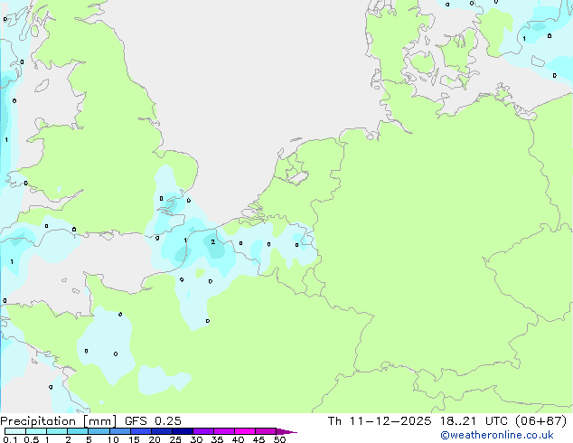Click the legend scale label "50"
Image resolution: width=573 pixels, height=443 pixels.
[279, 439]
